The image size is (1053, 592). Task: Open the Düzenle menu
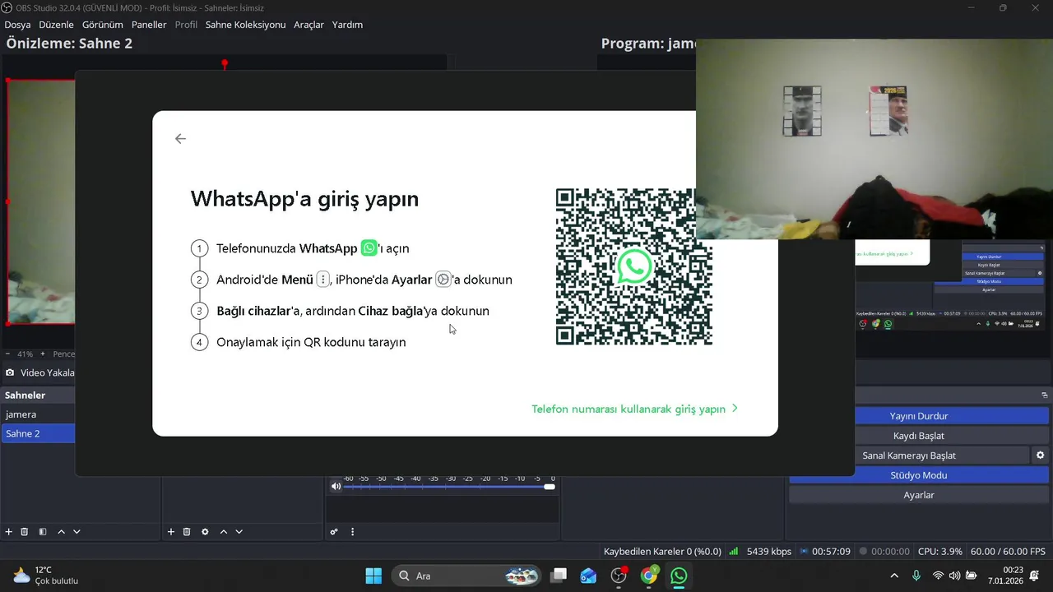pyautogui.click(x=56, y=25)
